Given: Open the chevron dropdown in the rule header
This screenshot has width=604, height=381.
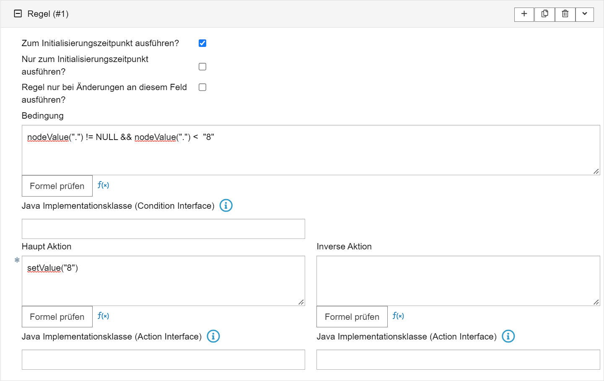Looking at the screenshot, I should [585, 14].
